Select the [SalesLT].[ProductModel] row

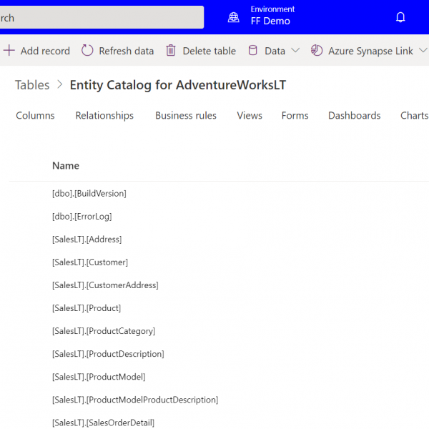click(x=99, y=377)
